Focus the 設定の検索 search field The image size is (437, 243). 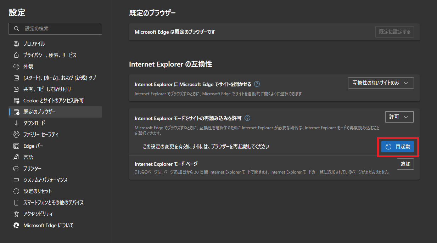[x=55, y=29]
